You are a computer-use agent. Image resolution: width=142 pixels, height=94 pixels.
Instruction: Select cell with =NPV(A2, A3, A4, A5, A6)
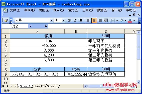click(37, 74)
